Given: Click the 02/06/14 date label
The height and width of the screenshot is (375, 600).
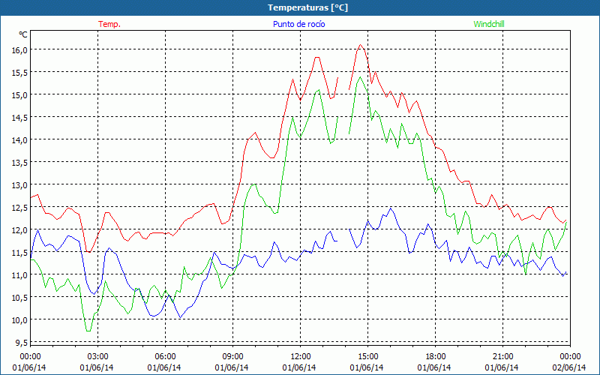Looking at the screenshot, I should pyautogui.click(x=569, y=367).
